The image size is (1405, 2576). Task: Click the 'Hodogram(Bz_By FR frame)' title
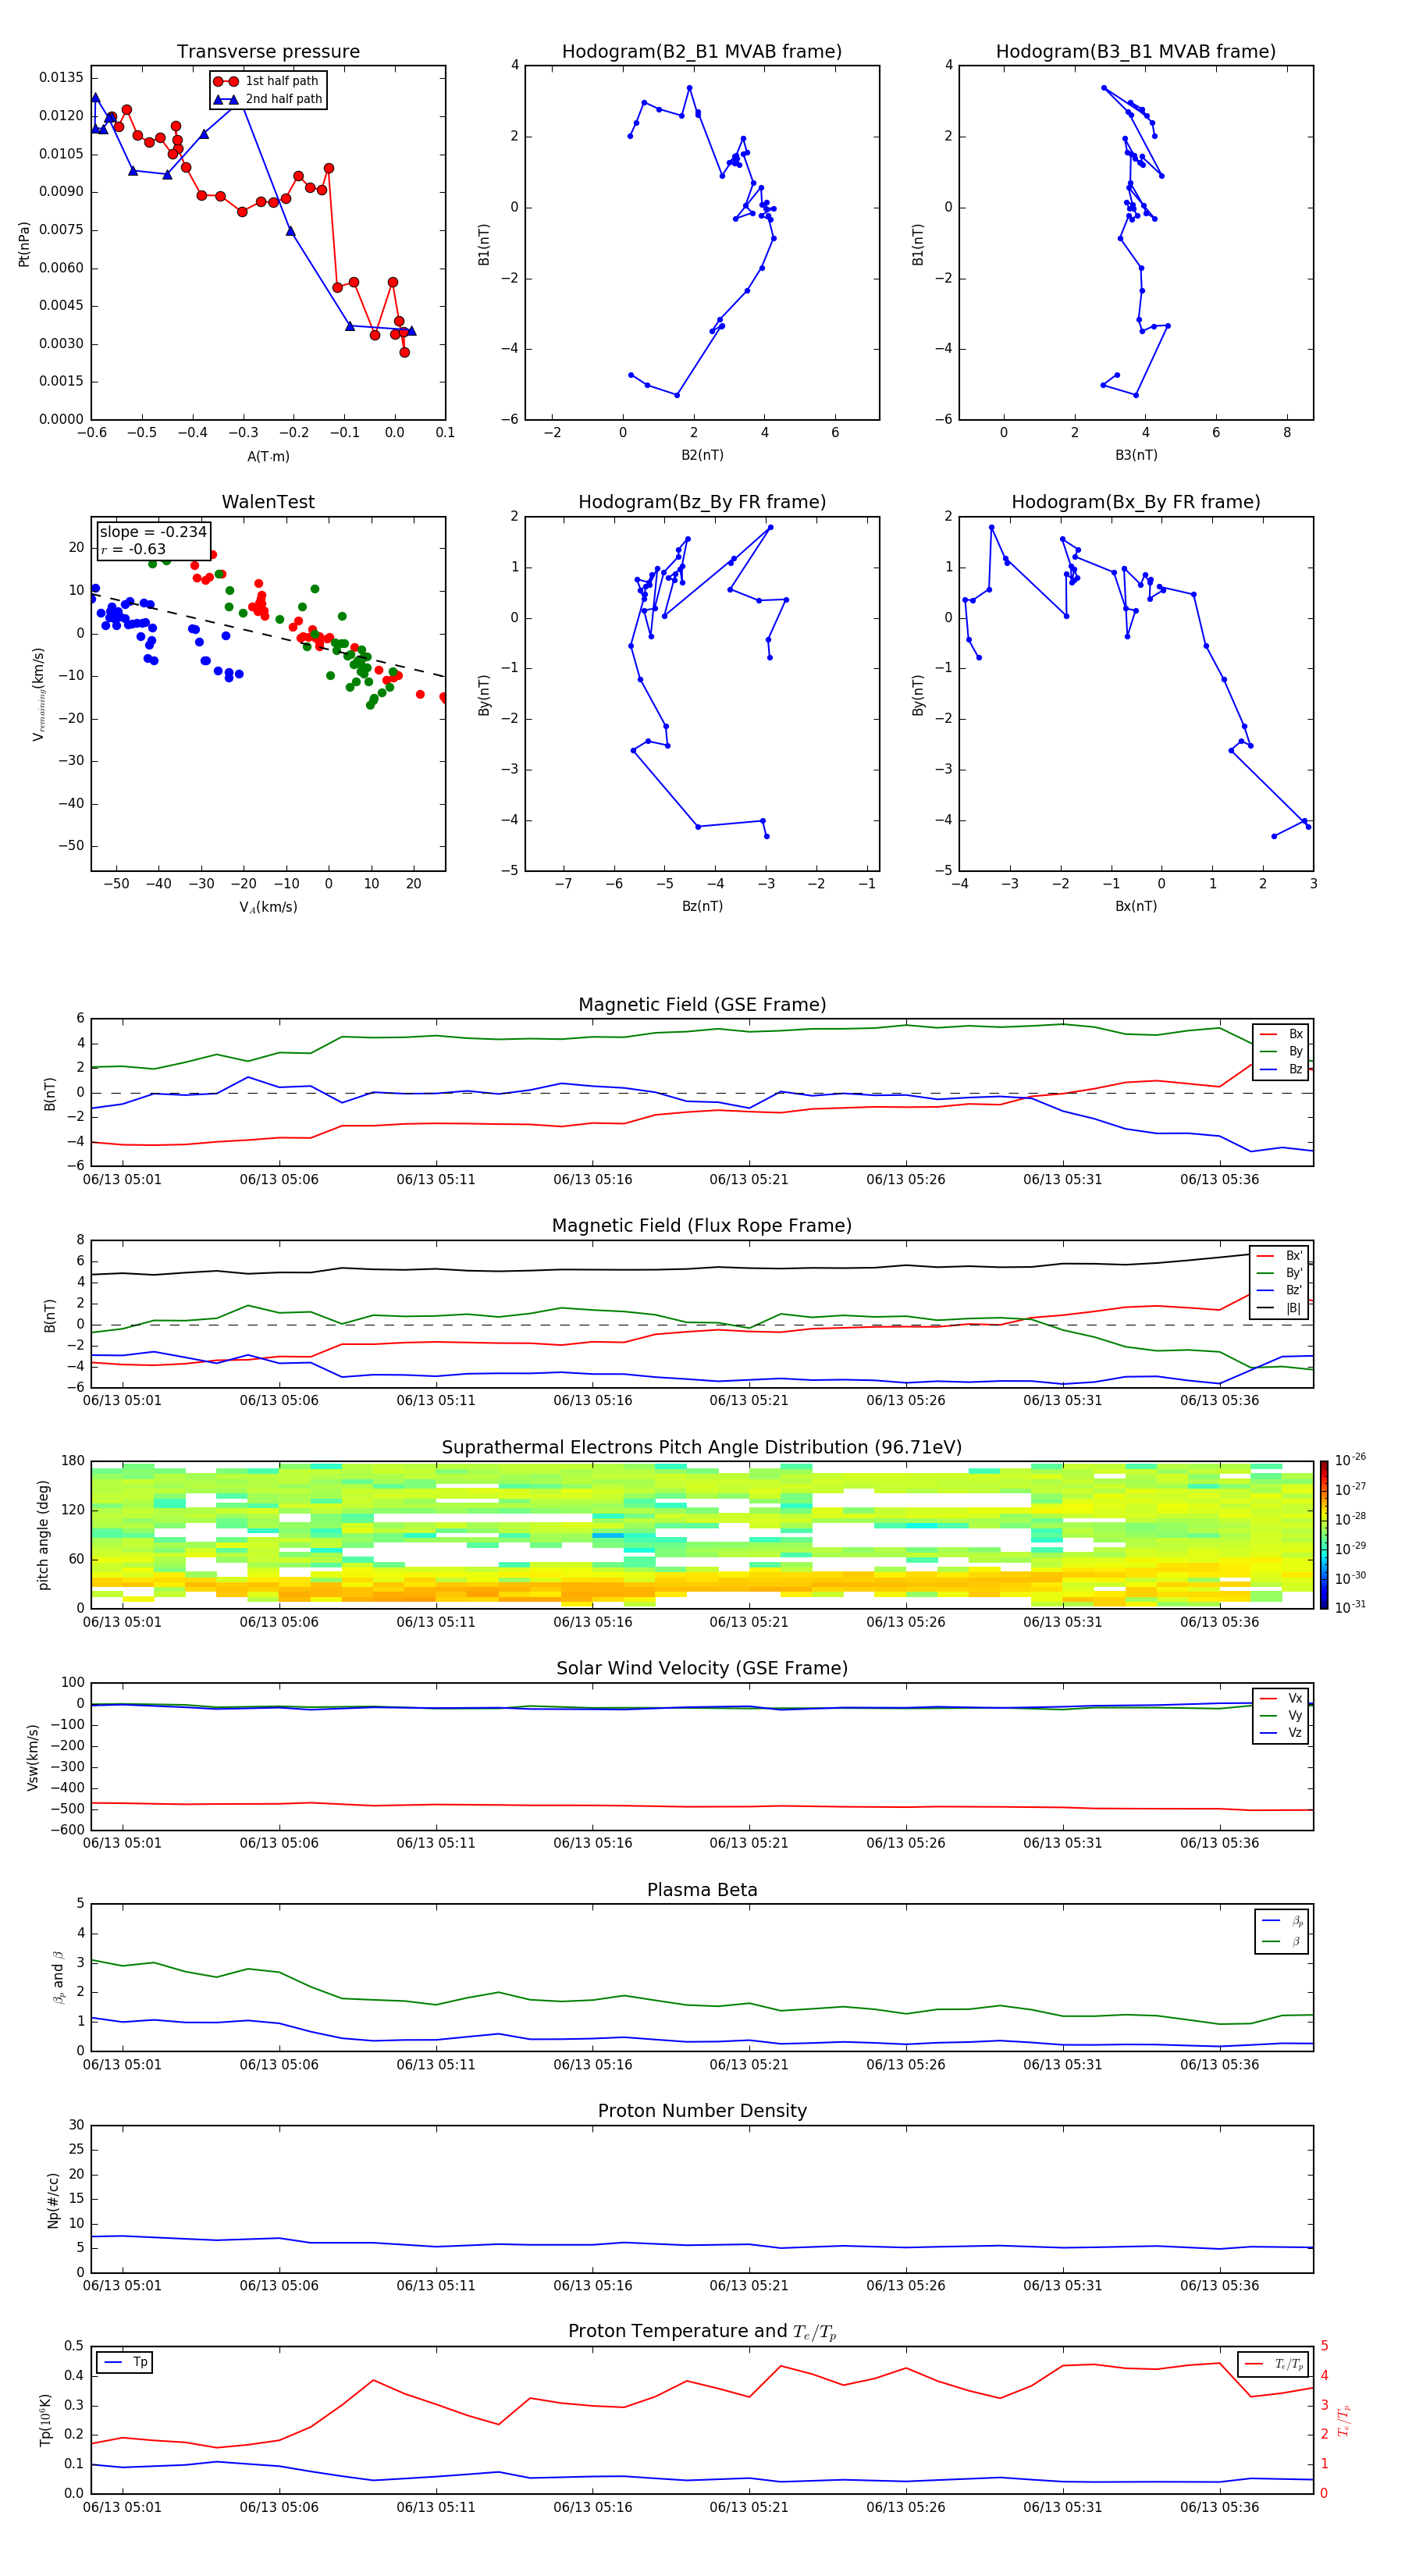pos(702,502)
